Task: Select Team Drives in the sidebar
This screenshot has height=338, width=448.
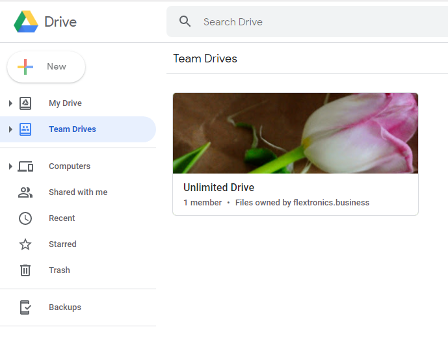Action: (78, 129)
